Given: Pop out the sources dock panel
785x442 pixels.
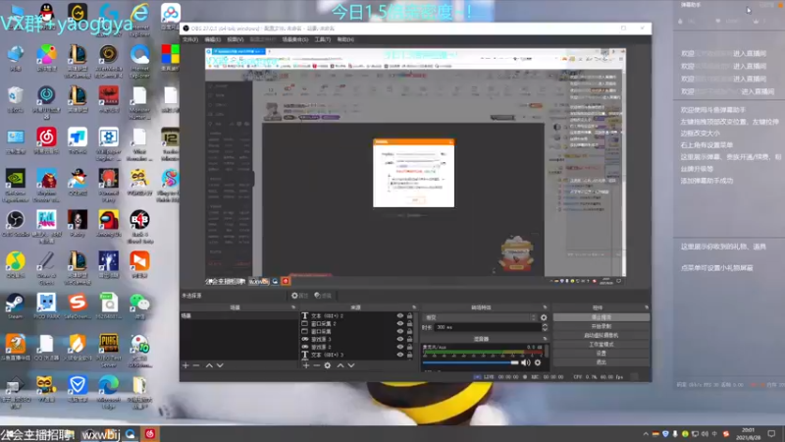Looking at the screenshot, I should point(414,307).
